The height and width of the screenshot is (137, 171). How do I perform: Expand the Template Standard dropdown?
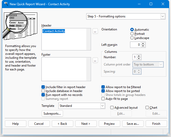click(102, 106)
